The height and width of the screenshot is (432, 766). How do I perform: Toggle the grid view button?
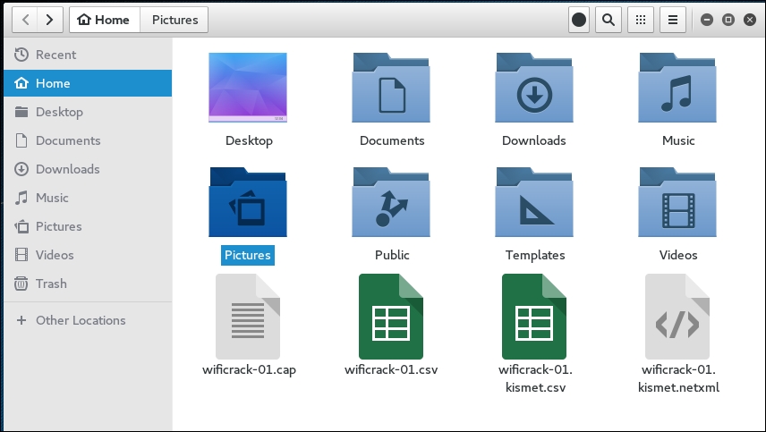point(639,20)
